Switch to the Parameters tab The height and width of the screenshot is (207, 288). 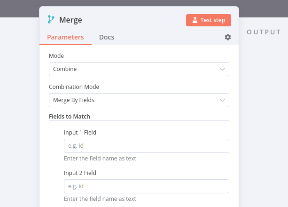pos(65,37)
